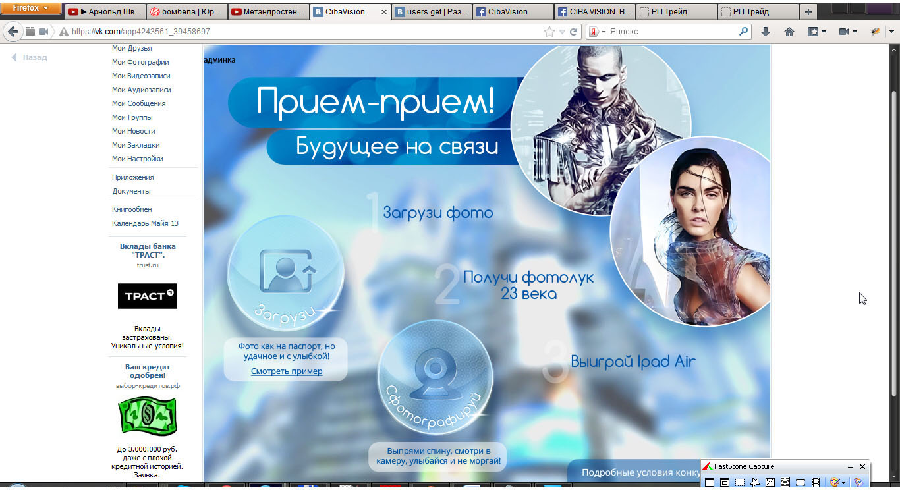Open Мои Группы in sidebar

tap(132, 117)
